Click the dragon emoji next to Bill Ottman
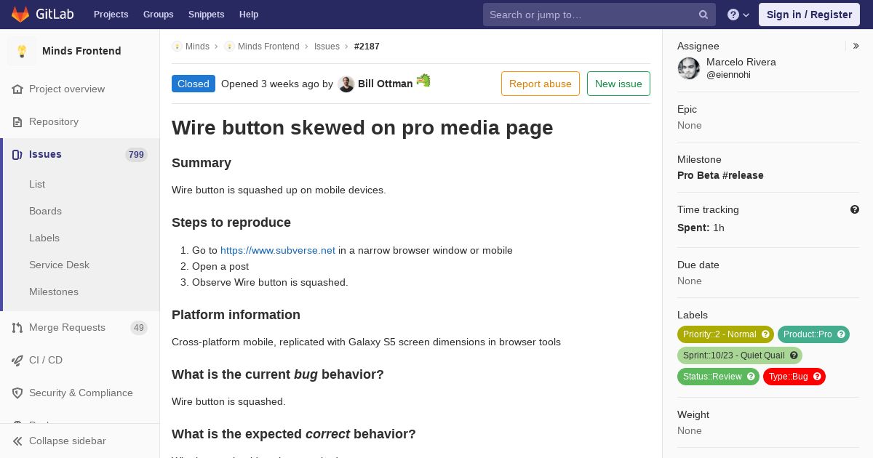873x458 pixels. (x=423, y=81)
